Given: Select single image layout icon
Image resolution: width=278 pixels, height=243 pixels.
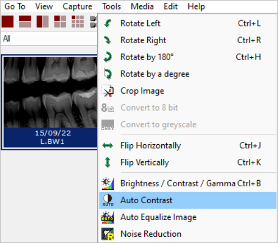Looking at the screenshot, I should (8, 21).
